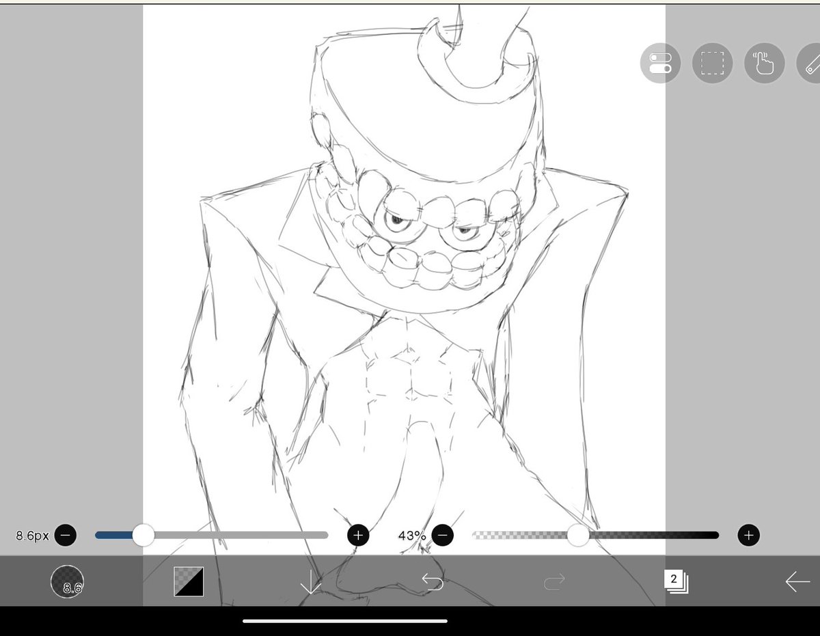Activate the finger gesture tool

(x=763, y=63)
